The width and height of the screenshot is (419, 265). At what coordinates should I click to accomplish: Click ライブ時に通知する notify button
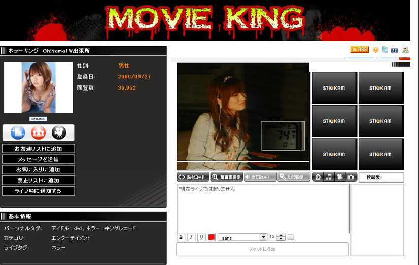click(38, 191)
